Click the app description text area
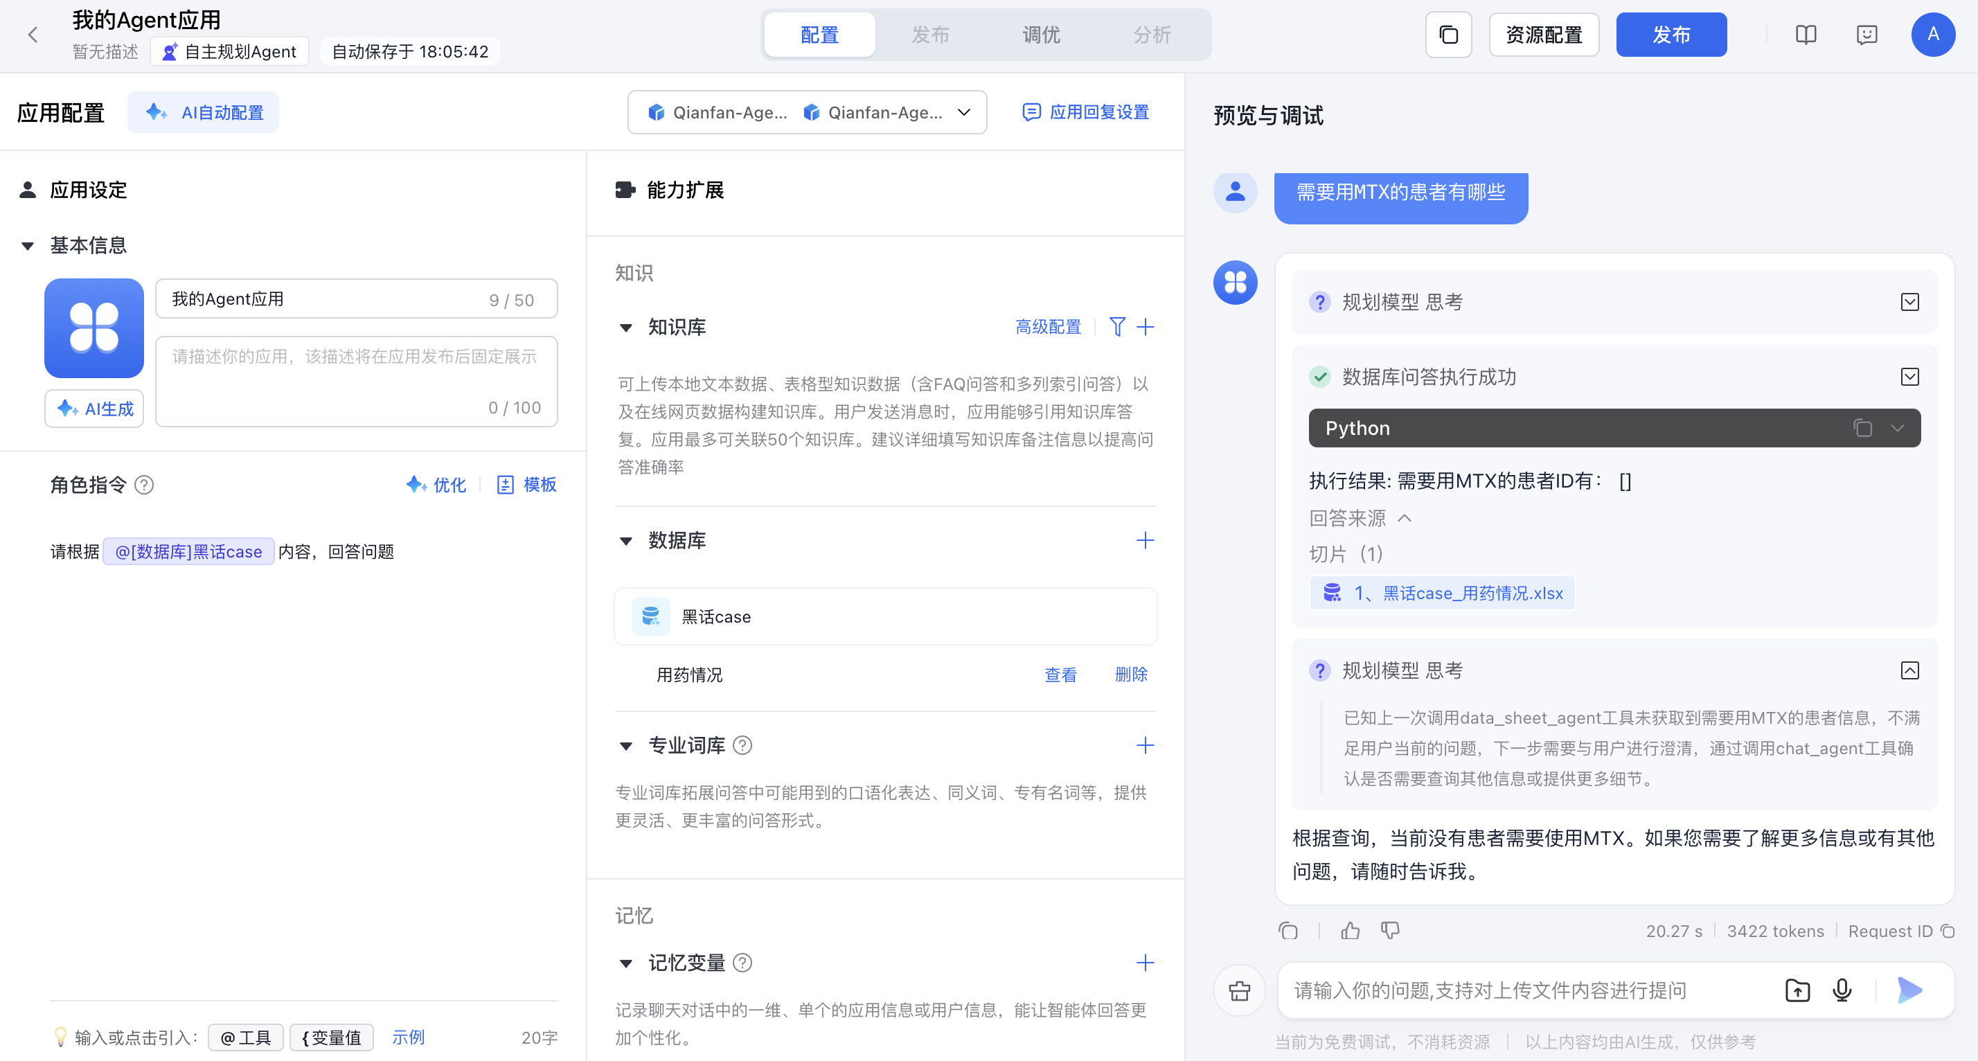The height and width of the screenshot is (1061, 1978). pos(356,382)
